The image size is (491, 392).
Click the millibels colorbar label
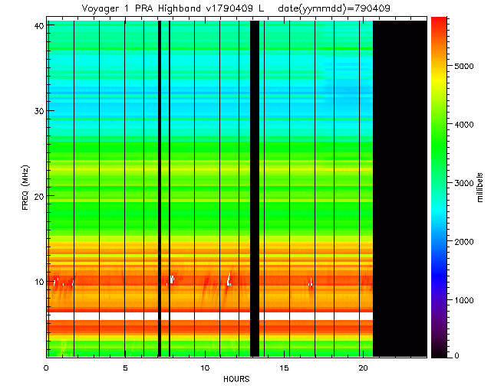coord(480,188)
